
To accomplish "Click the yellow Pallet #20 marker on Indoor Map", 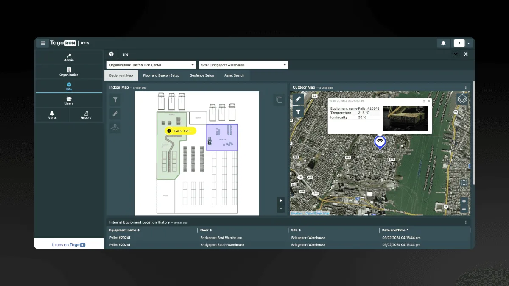I will coord(180,131).
